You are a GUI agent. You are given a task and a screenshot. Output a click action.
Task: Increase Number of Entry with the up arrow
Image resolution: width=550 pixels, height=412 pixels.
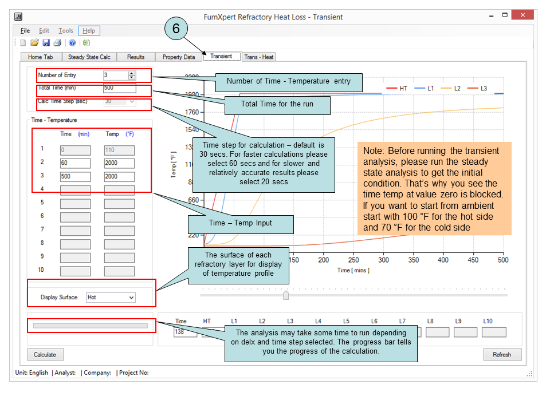coord(132,73)
